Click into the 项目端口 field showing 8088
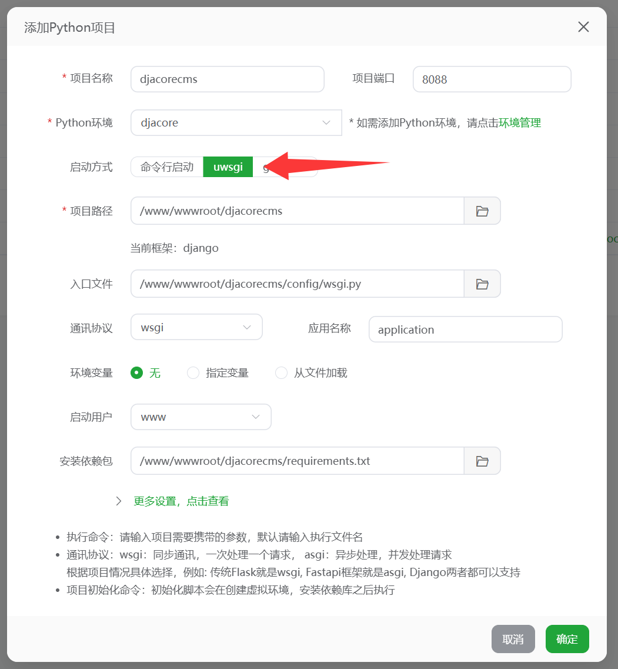The width and height of the screenshot is (618, 669). [492, 79]
